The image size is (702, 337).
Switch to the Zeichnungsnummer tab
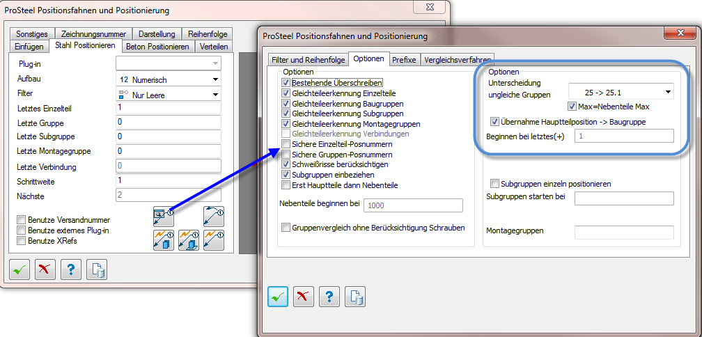point(93,34)
